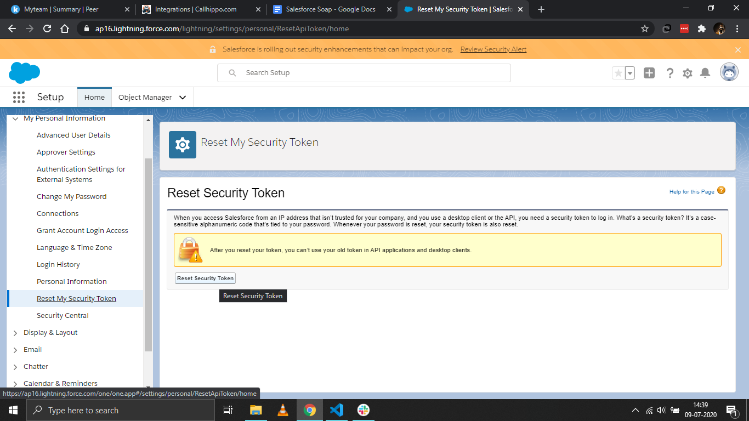Viewport: 749px width, 421px height.
Task: Open the App Launcher grid icon
Action: point(19,97)
